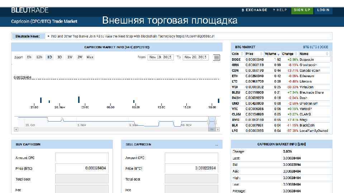Select the XMG Magi market row
This screenshot has height=193, width=344.
(x=280, y=120)
